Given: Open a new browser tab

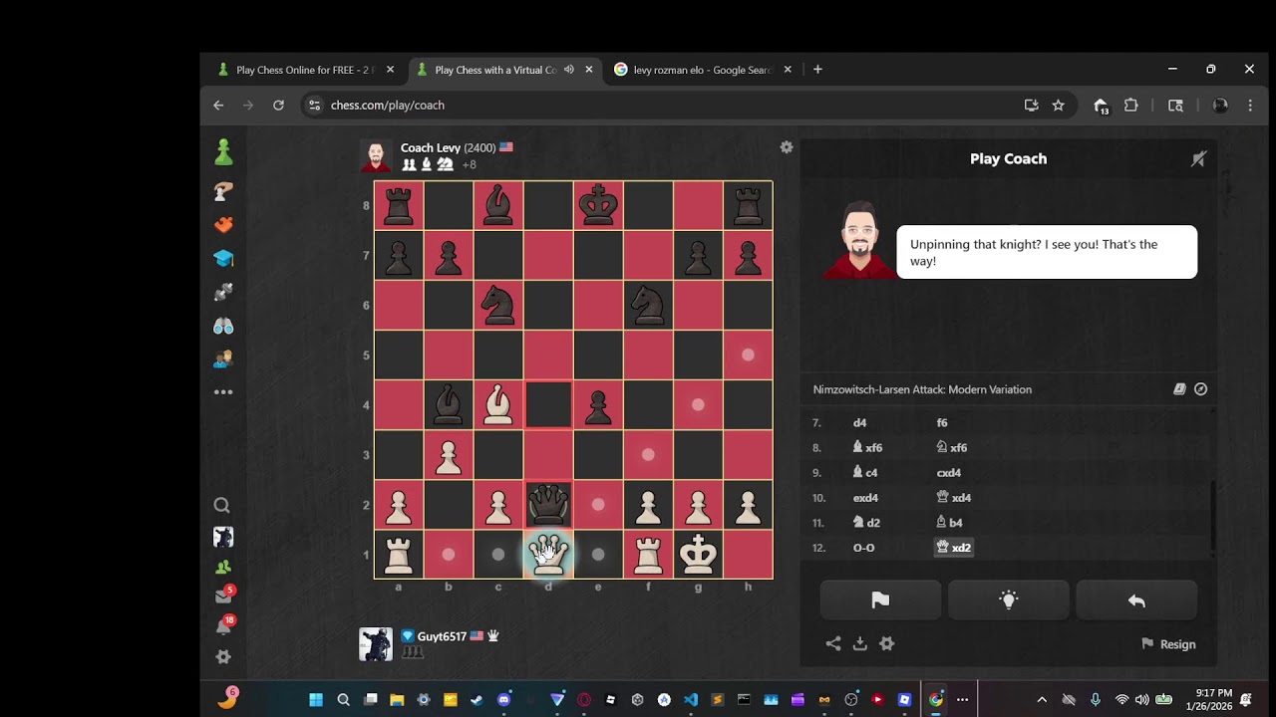Looking at the screenshot, I should (x=817, y=70).
